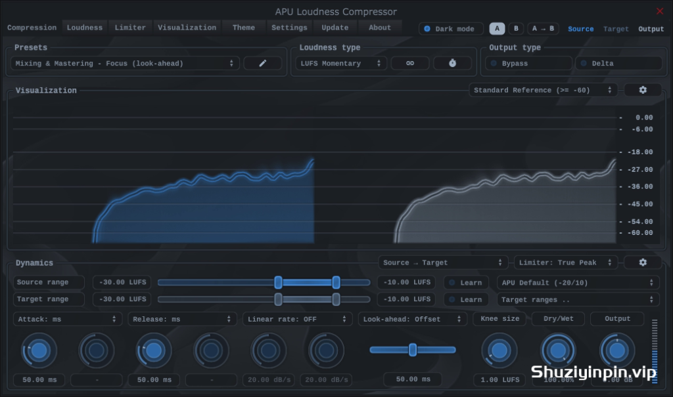
Task: Switch to the Loudness tab
Action: (85, 28)
